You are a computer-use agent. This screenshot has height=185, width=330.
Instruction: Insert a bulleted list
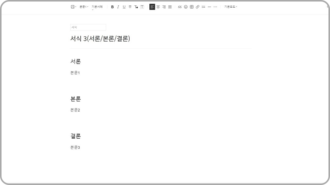(x=203, y=7)
